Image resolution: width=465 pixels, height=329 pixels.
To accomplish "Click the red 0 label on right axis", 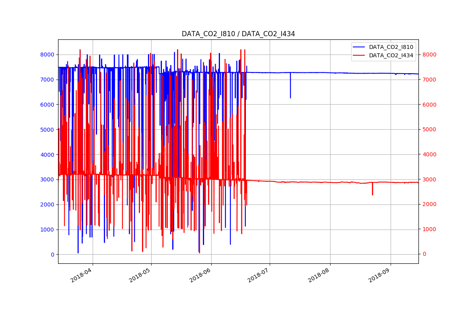I will pos(424,254).
